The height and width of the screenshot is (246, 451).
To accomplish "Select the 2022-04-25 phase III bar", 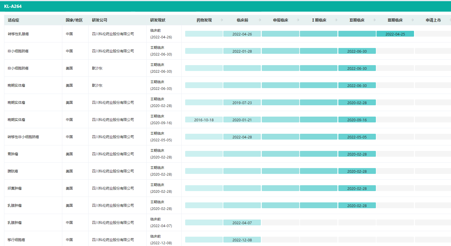I will coord(395,34).
